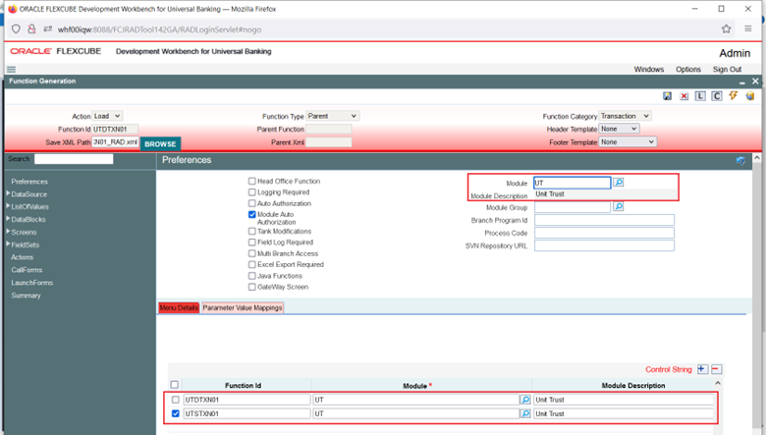Image resolution: width=766 pixels, height=435 pixels.
Task: Click the left panel Search field
Action: pyautogui.click(x=74, y=159)
